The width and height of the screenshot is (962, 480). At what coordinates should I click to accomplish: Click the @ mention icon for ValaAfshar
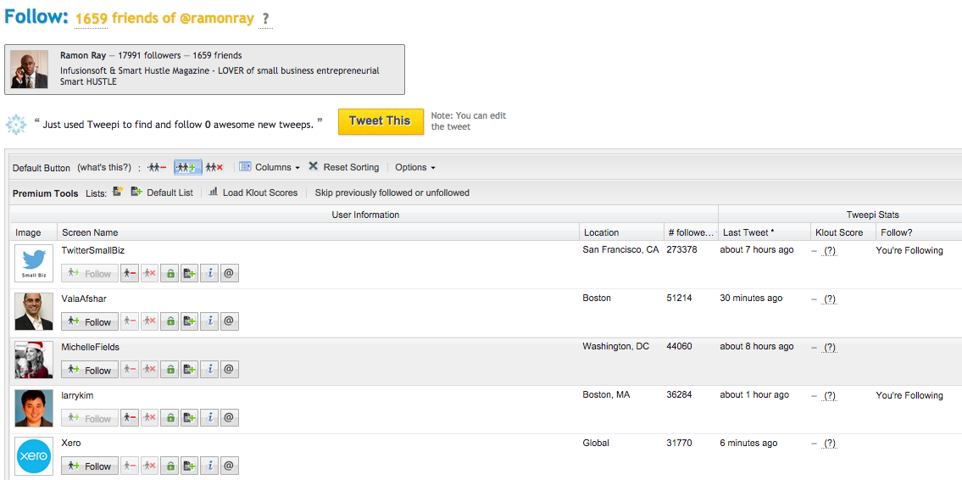229,322
